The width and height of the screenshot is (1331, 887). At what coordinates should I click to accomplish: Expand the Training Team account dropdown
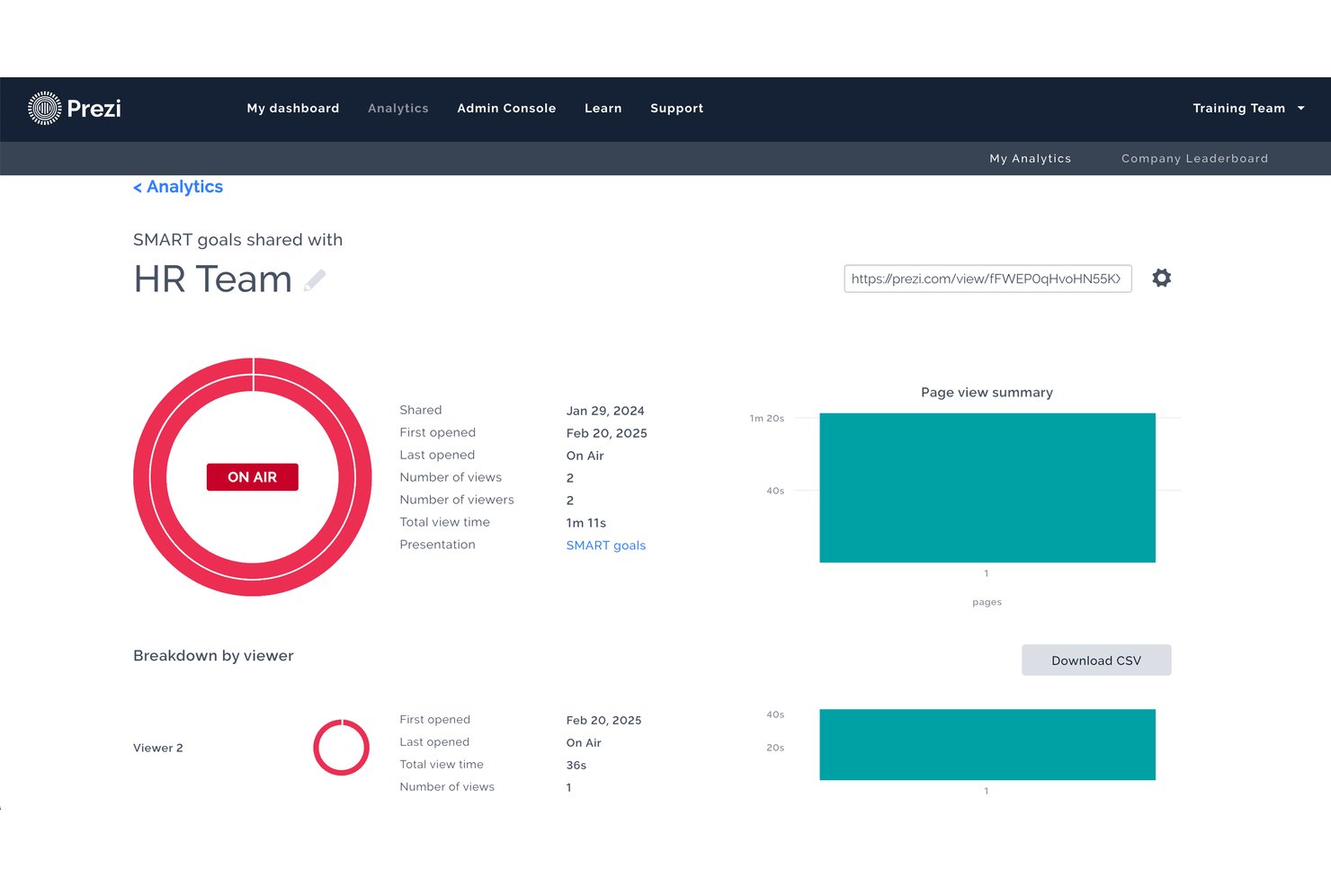[1248, 108]
